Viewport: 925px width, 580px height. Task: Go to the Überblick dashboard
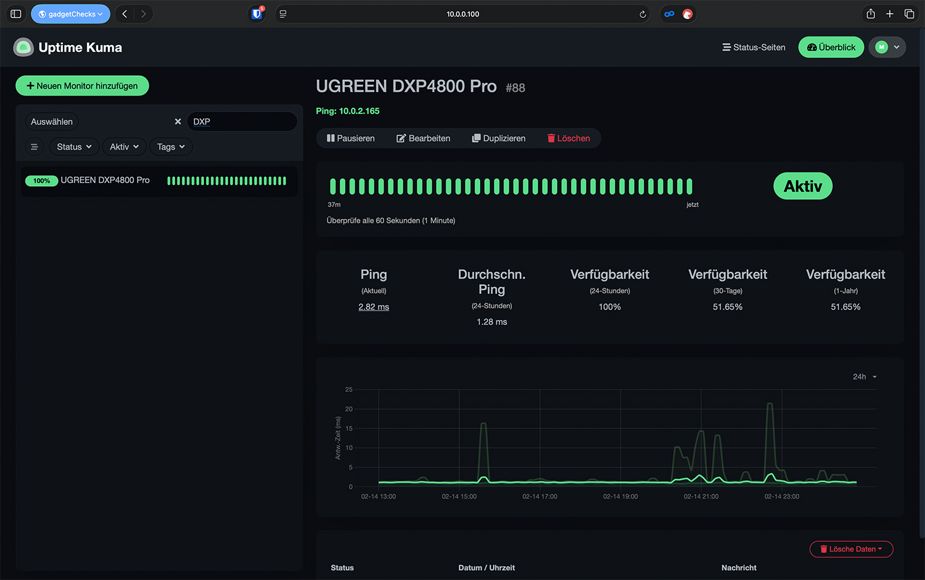click(x=831, y=47)
